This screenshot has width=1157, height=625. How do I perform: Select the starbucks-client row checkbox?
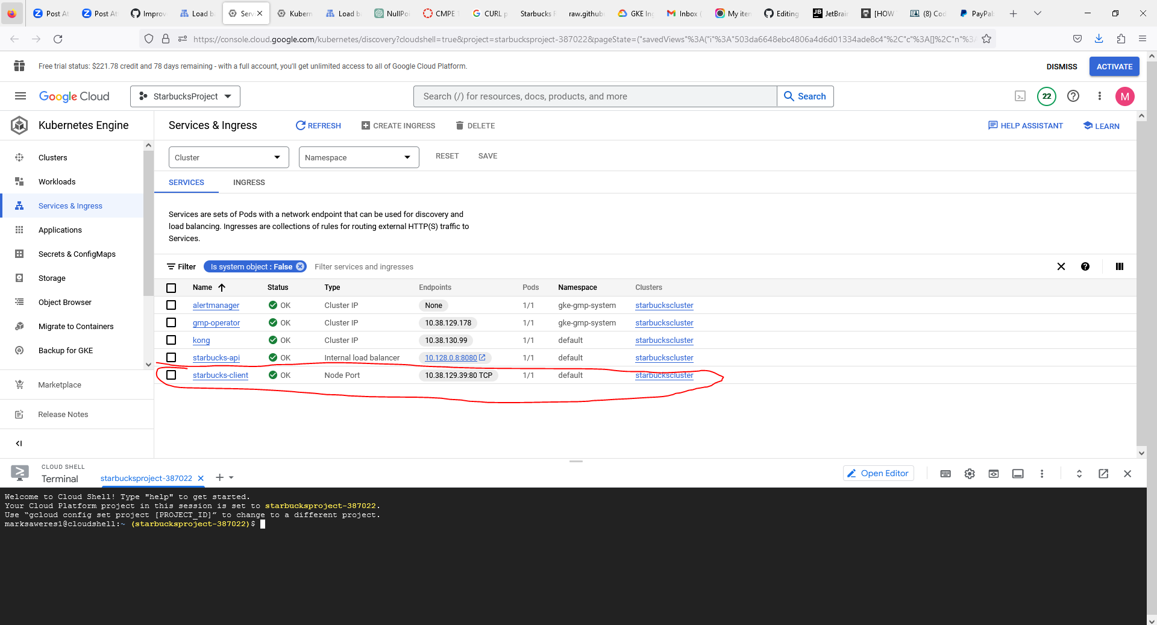tap(171, 374)
